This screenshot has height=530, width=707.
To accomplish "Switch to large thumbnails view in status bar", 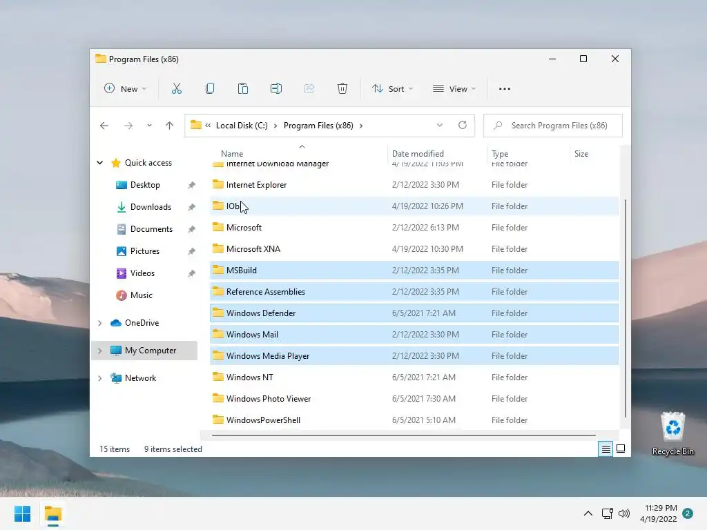I will 621,449.
